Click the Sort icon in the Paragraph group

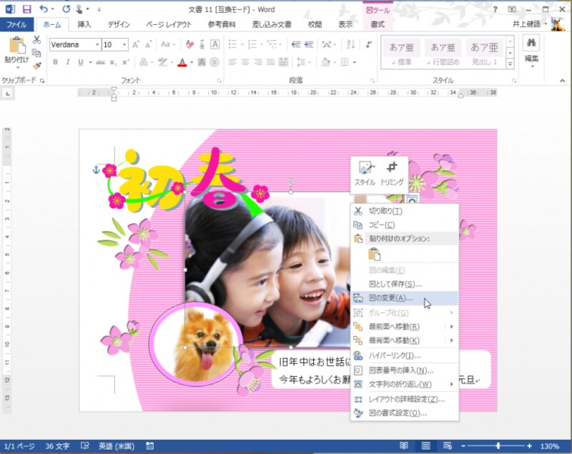point(351,44)
